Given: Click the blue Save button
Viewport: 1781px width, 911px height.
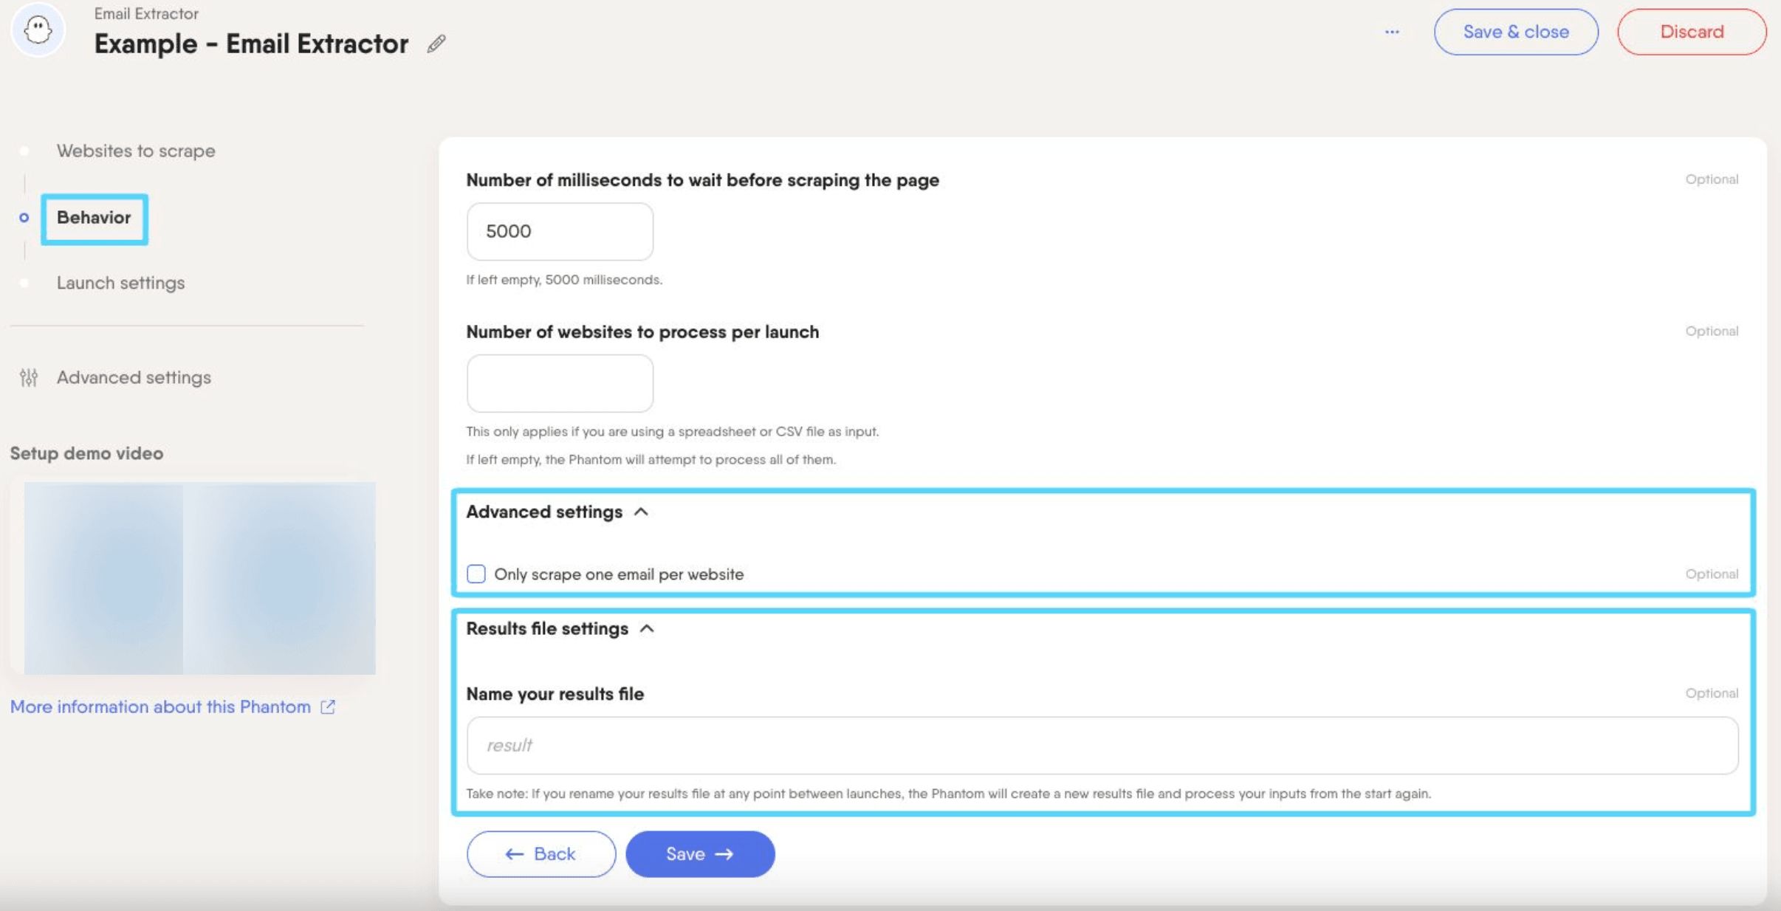Looking at the screenshot, I should click(700, 853).
